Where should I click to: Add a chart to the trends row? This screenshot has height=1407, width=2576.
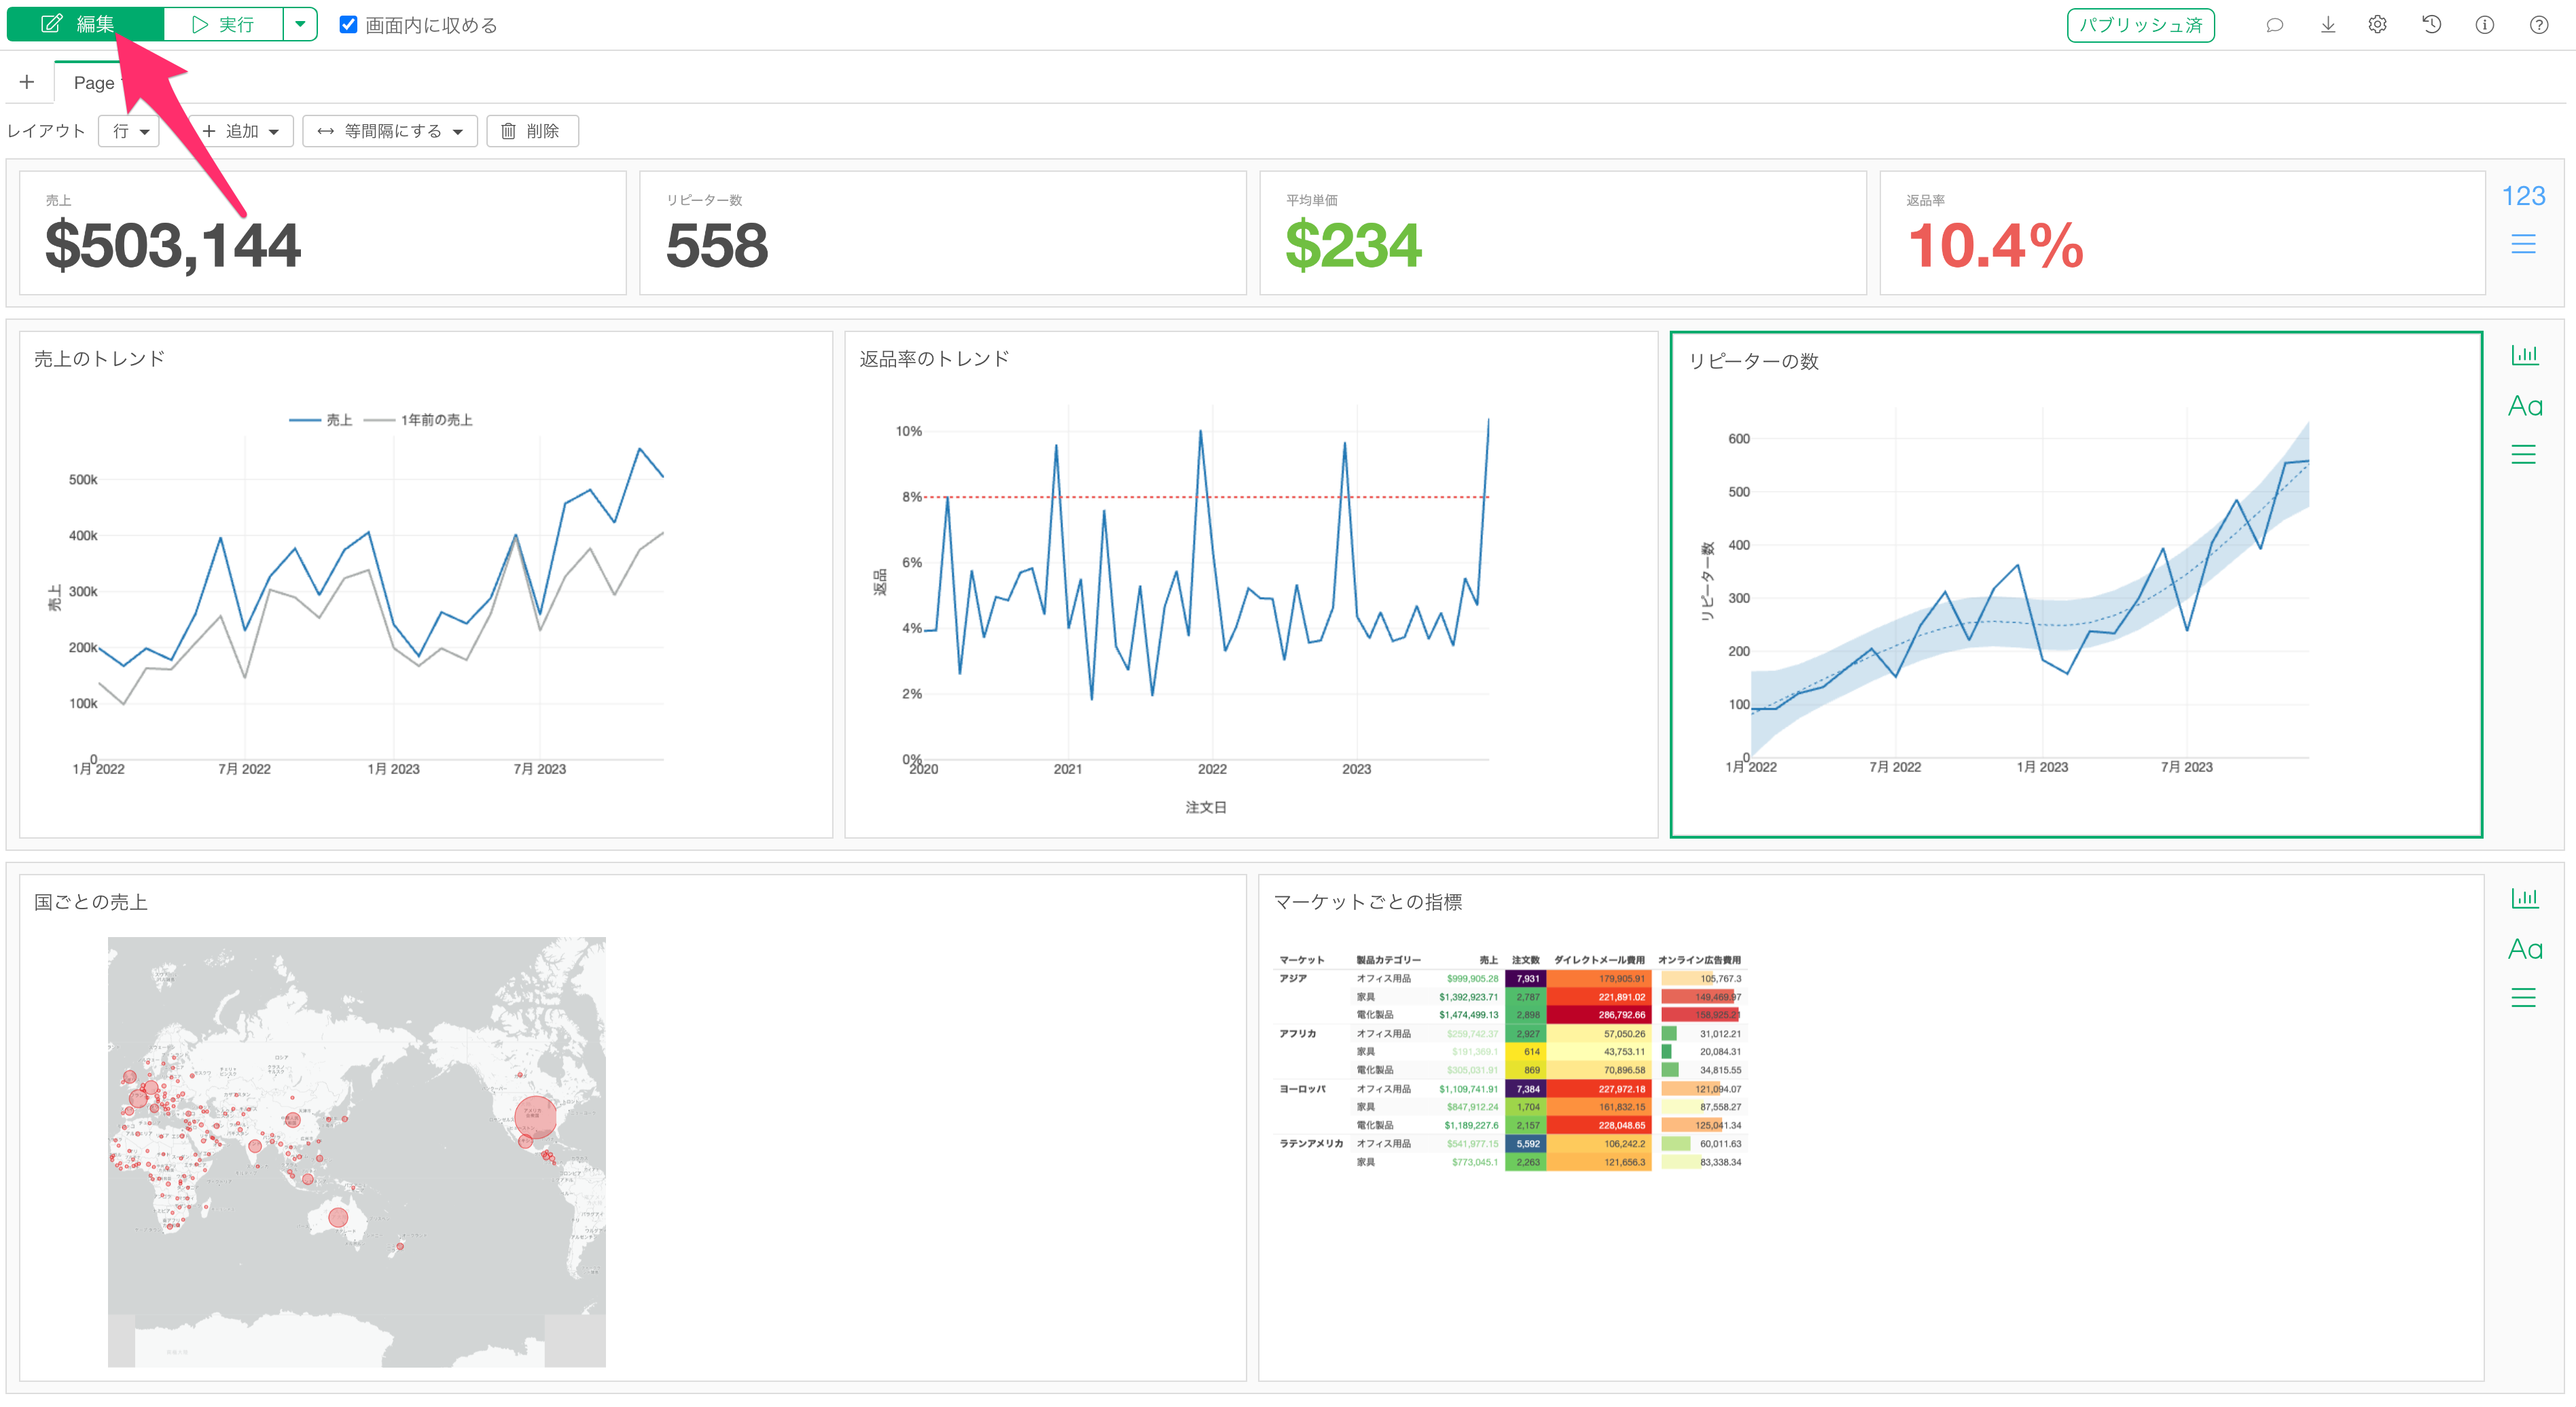[x=2524, y=354]
